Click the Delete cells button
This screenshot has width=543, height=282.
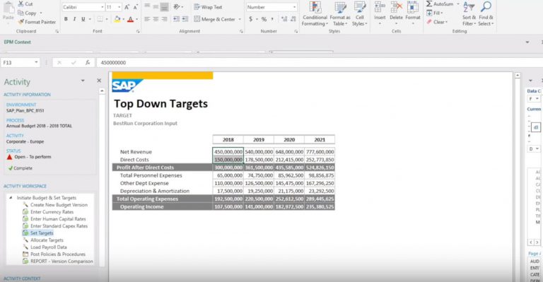[396, 13]
